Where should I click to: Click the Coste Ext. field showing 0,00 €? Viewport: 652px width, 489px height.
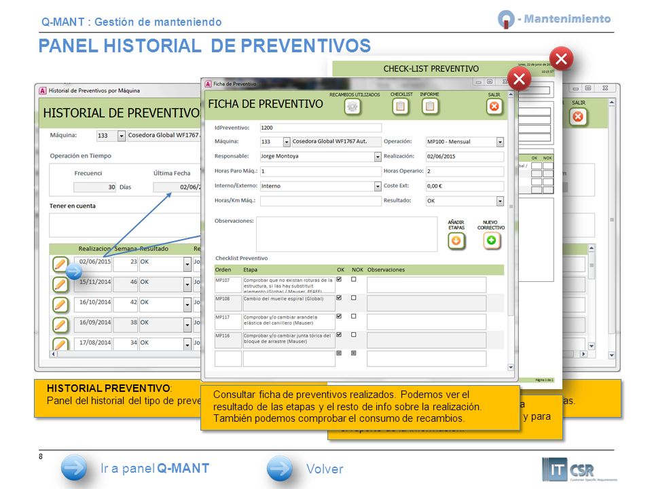click(x=465, y=186)
